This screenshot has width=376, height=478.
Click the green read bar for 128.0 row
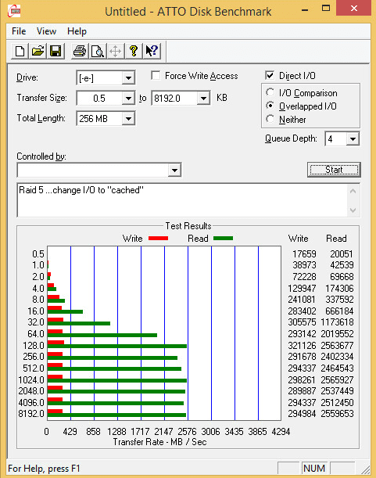pos(117,347)
